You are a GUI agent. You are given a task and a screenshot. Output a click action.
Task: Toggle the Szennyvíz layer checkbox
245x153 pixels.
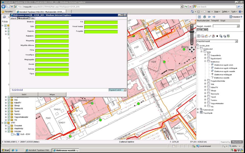coord(9,109)
